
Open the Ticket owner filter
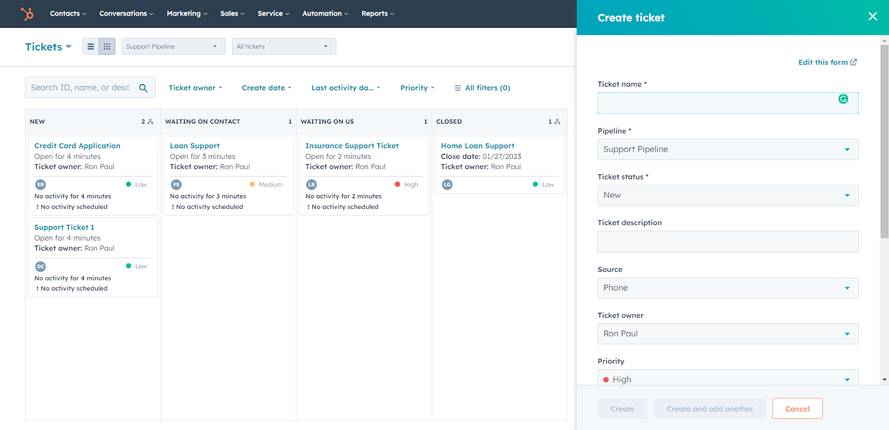pyautogui.click(x=196, y=88)
